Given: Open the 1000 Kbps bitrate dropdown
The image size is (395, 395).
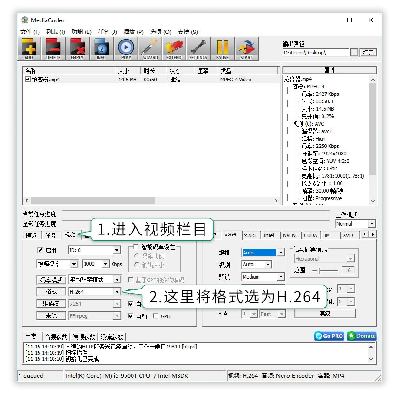Looking at the screenshot, I should coord(105,264).
